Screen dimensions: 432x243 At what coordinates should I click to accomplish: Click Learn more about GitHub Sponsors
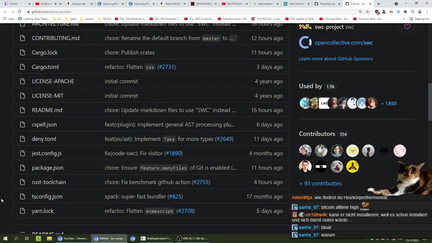coord(335,58)
